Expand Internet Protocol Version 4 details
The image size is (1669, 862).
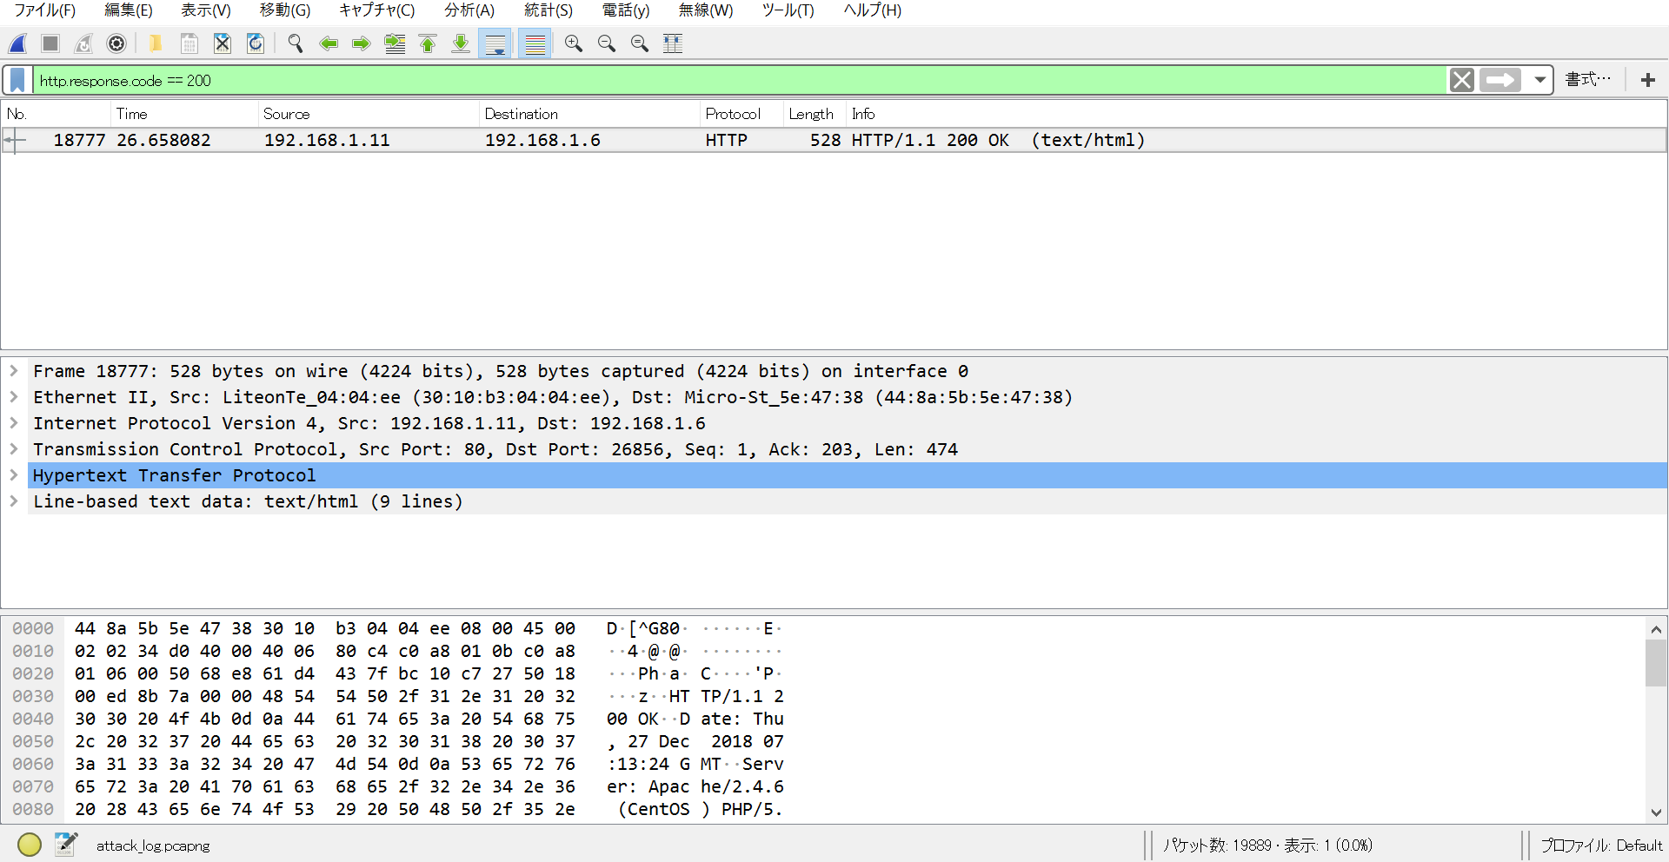coord(14,423)
